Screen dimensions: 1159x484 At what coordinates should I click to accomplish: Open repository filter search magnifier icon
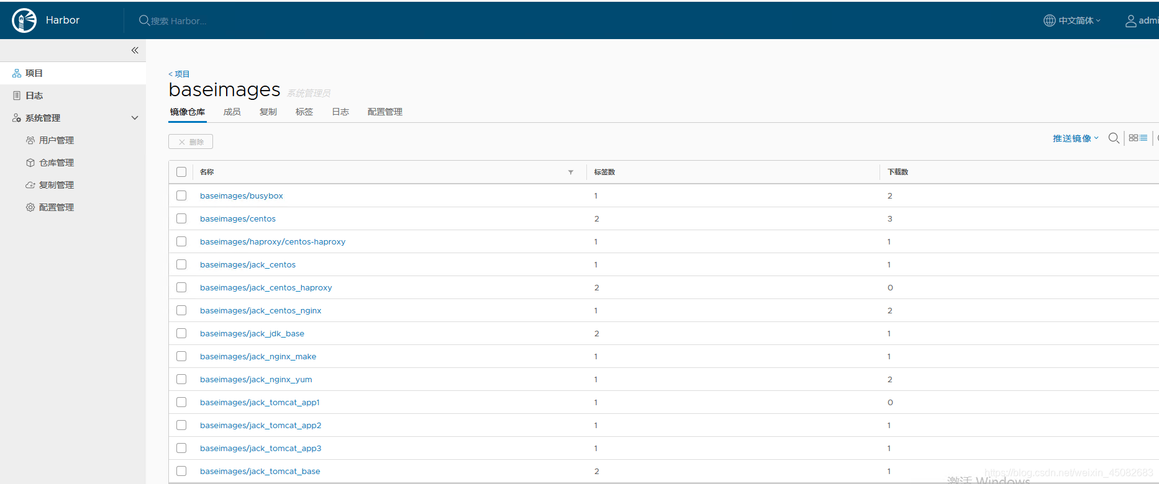point(1114,138)
